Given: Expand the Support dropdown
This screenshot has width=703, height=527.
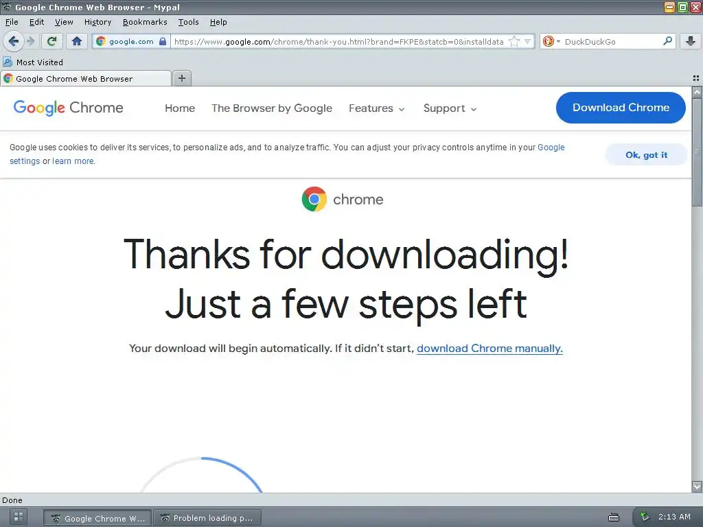Looking at the screenshot, I should pyautogui.click(x=450, y=108).
